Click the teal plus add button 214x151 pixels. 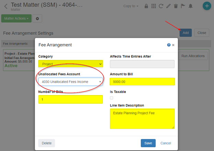(207, 6)
